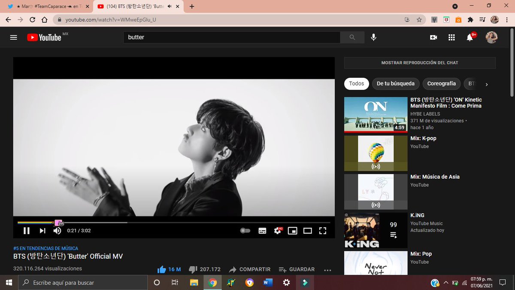The height and width of the screenshot is (290, 515).
Task: Open the K.iNG playlist thumbnail
Action: (376, 230)
